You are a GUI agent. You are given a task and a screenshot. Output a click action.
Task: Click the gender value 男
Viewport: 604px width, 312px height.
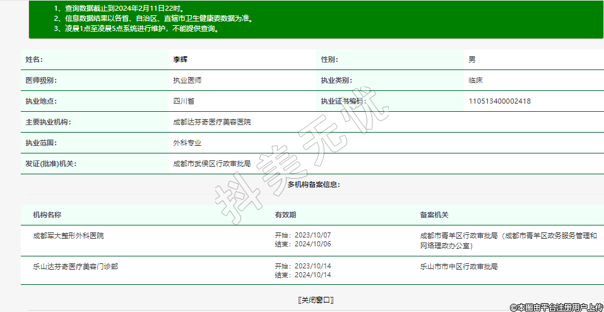471,59
